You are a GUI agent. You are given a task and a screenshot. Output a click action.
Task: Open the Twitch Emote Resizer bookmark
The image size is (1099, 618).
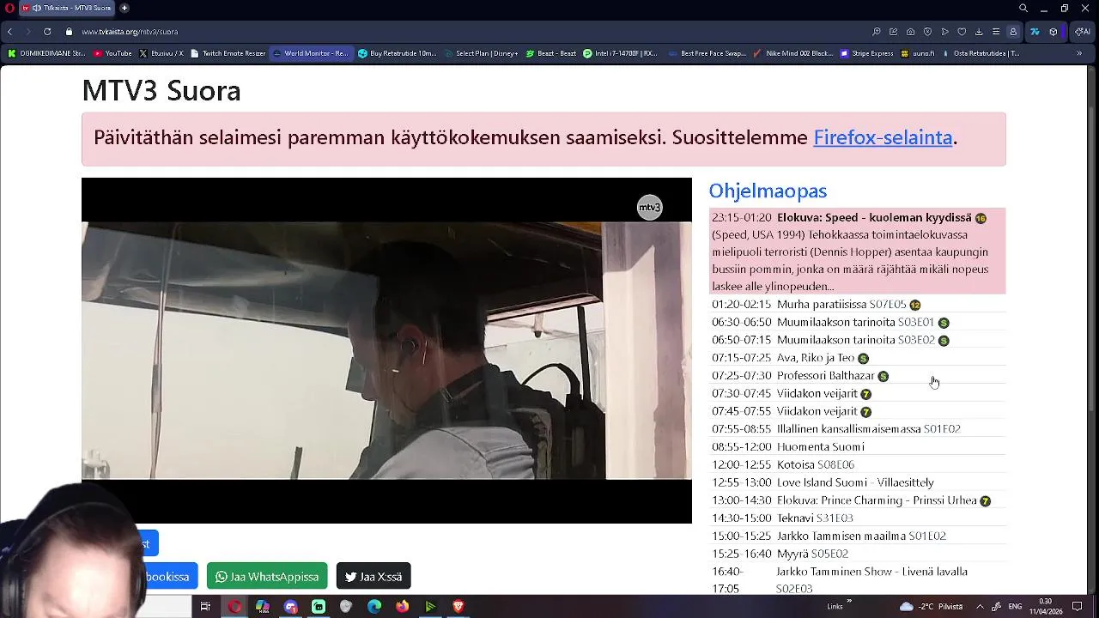point(228,53)
